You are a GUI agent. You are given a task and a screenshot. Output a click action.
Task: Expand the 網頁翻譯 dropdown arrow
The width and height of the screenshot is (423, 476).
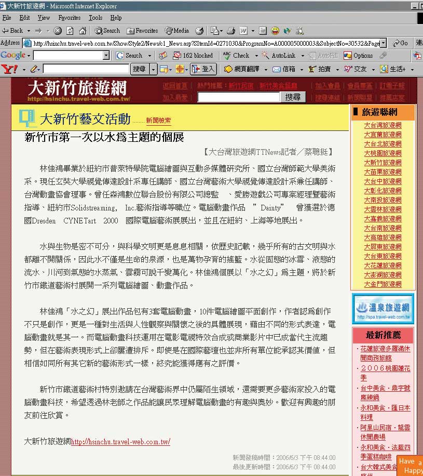tap(266, 70)
